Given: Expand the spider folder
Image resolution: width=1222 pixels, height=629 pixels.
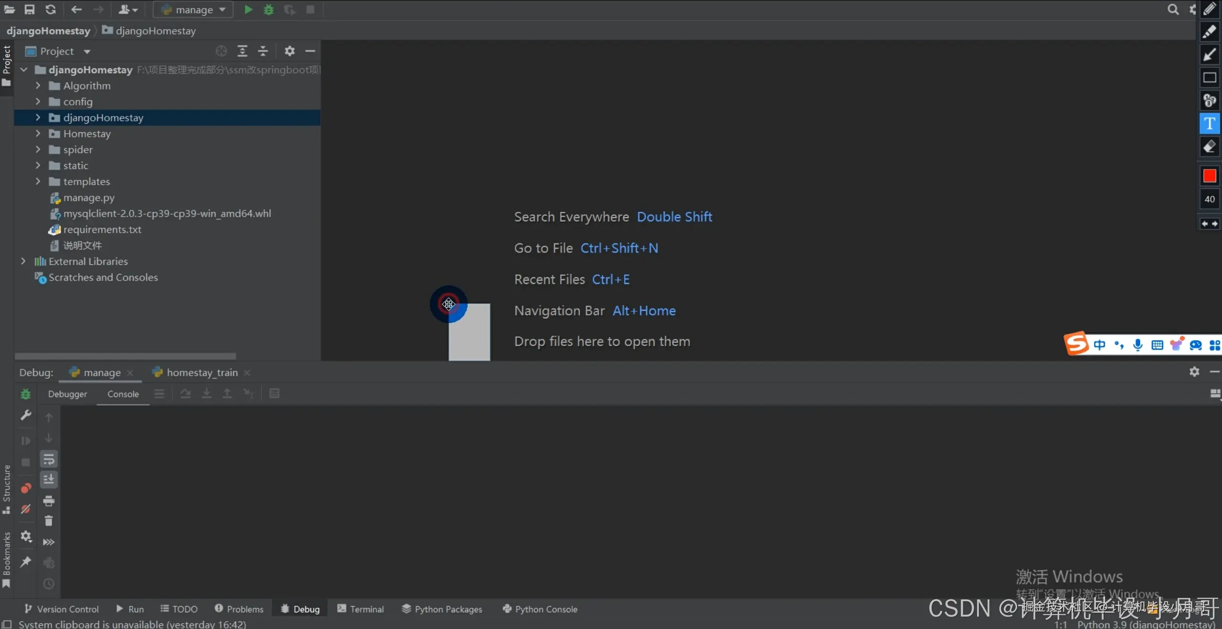Looking at the screenshot, I should point(38,149).
